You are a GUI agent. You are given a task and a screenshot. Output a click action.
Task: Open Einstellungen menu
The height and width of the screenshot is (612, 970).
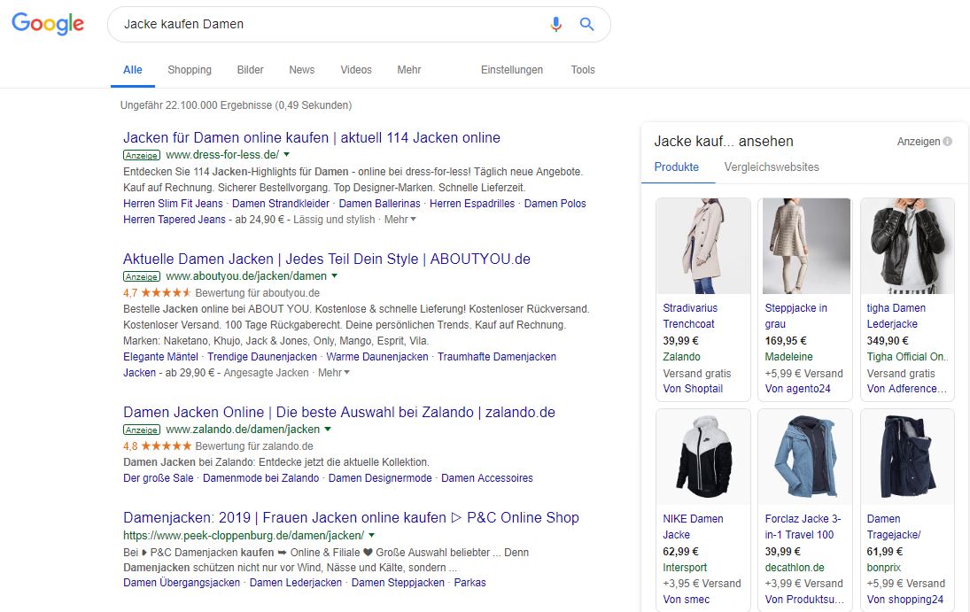coord(512,70)
